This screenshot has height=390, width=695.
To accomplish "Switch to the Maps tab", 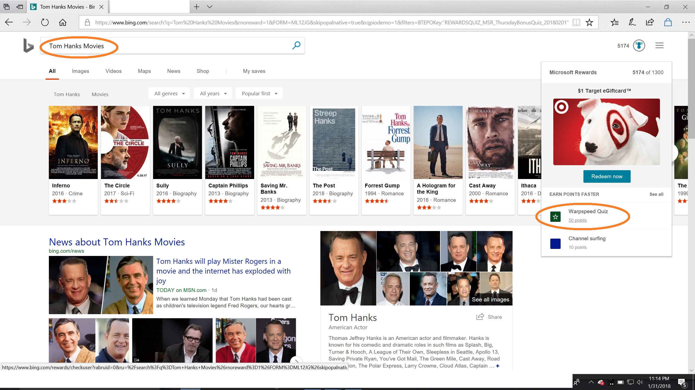I will pyautogui.click(x=144, y=71).
